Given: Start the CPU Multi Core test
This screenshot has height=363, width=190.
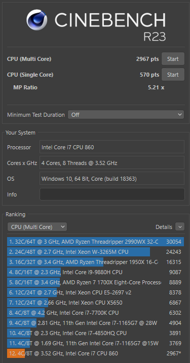Looking at the screenshot, I should click(x=173, y=59).
